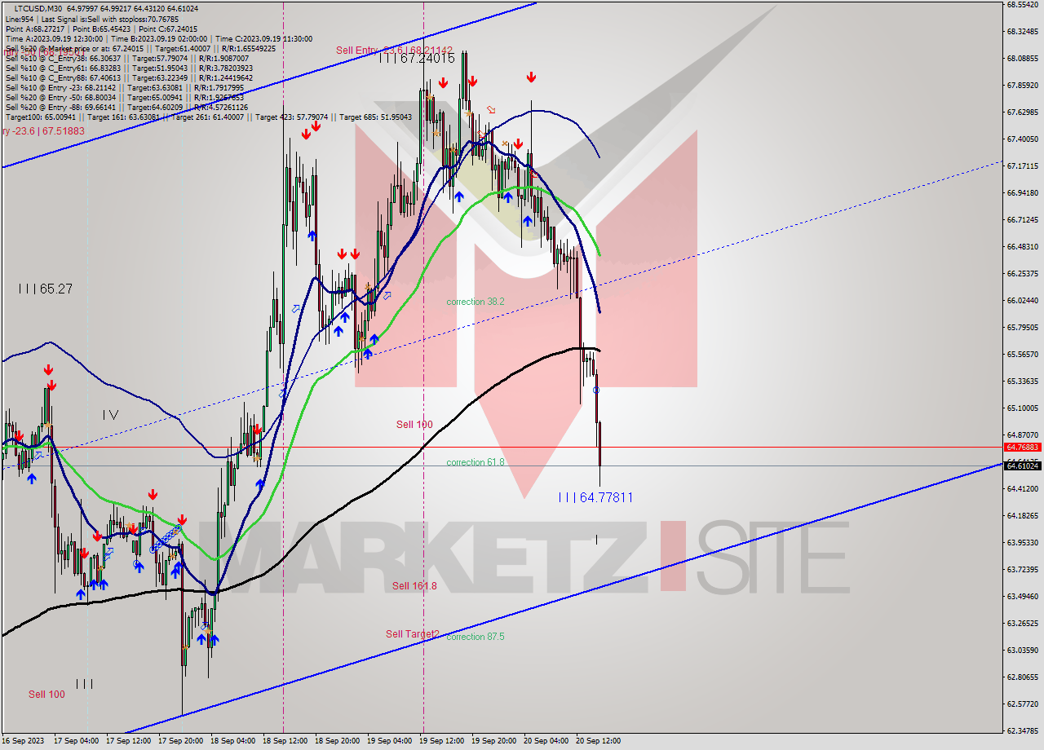1044x750 pixels.
Task: Click the 67.62985 price axis label
Action: coord(1022,112)
